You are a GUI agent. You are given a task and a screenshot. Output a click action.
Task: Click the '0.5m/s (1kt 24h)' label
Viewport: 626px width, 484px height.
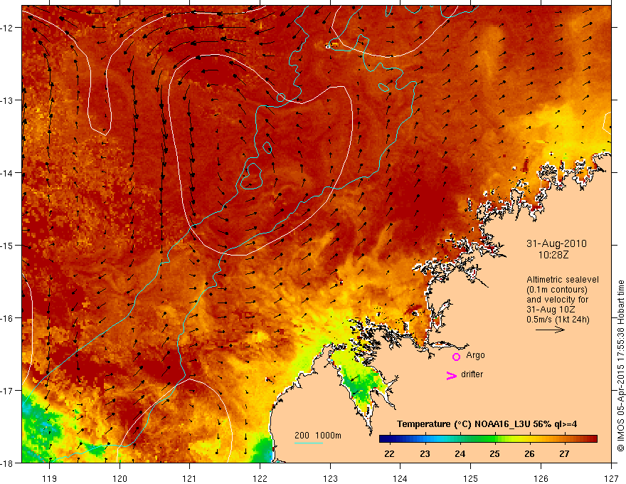coord(558,320)
